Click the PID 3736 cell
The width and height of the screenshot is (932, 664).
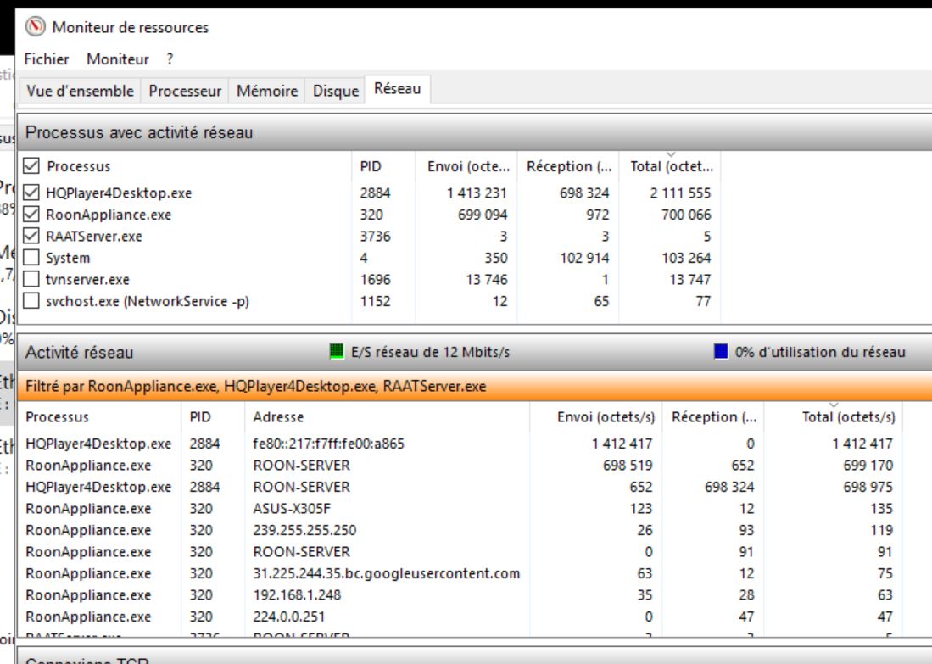[x=375, y=236]
